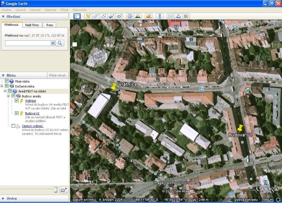This screenshot has height=203, width=282.
Task: Uncheck the Budovy areálu checkbox
Action: (x=13, y=95)
